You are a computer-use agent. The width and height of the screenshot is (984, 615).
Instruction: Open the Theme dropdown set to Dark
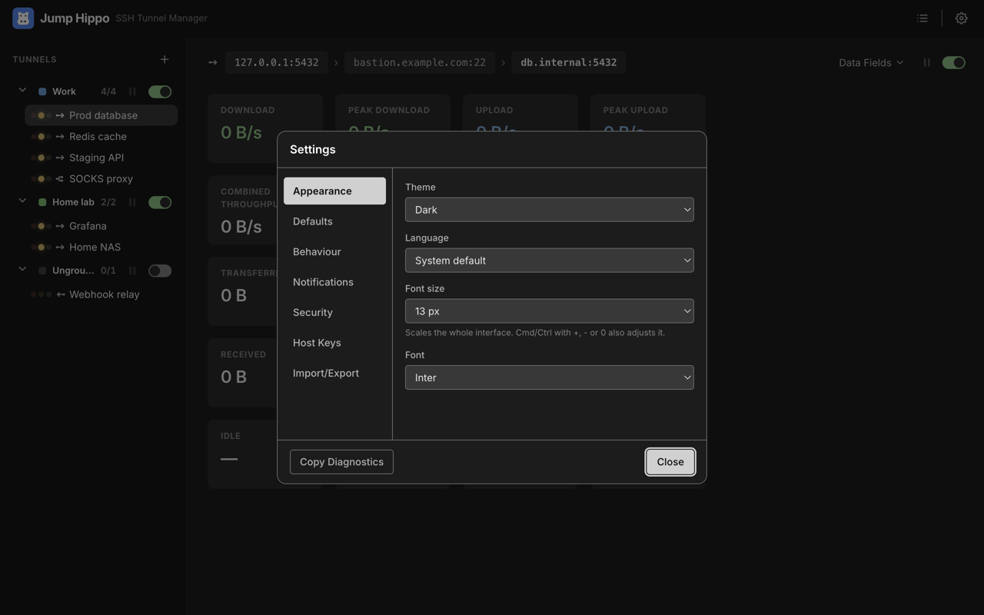click(x=550, y=210)
